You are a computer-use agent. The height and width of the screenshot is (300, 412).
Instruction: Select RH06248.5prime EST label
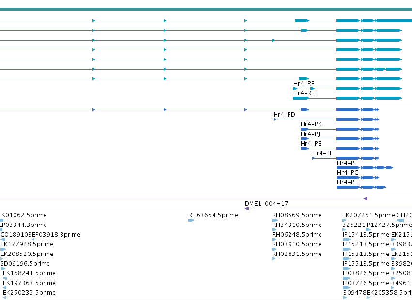point(297,235)
